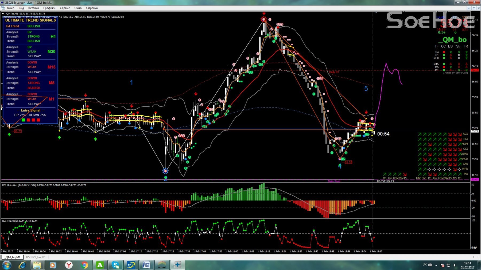Viewport: 481px width, 270px height.
Task: Click the network connection tray icon
Action: tap(448, 265)
